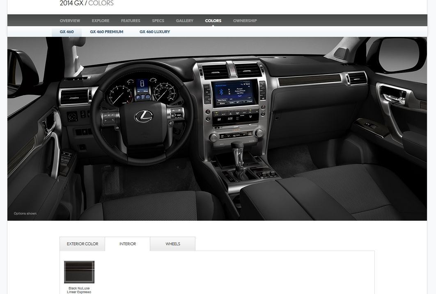Click the Options shown note

pyautogui.click(x=25, y=213)
